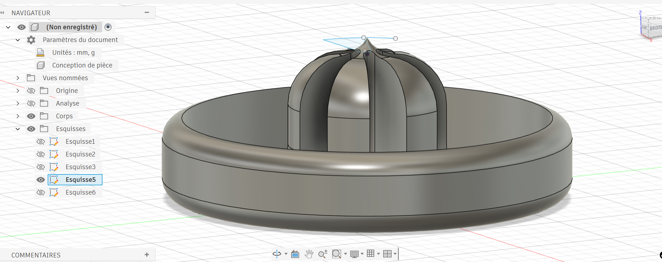Open the Display Settings monitor icon
662x262 pixels.
(x=354, y=254)
